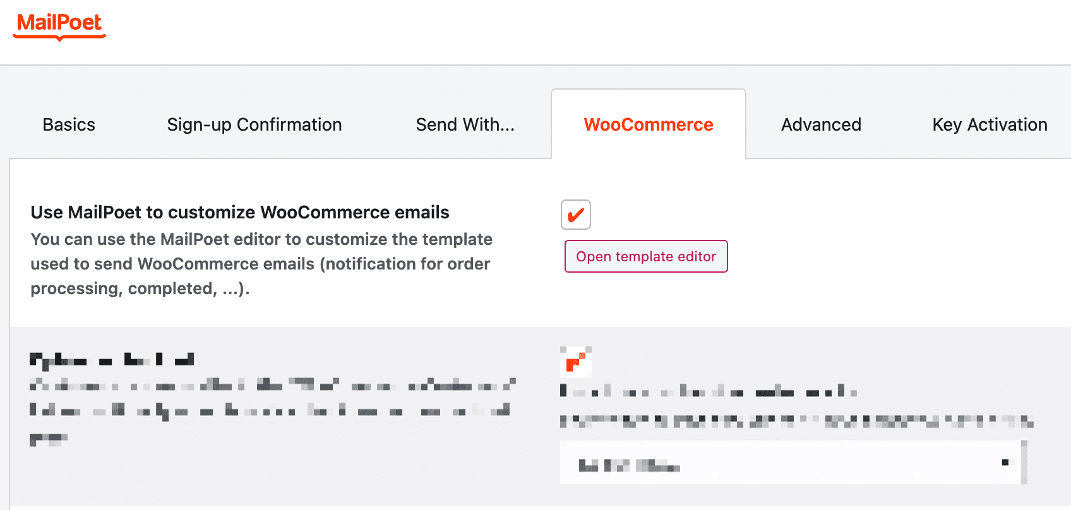Toggle the blurred checkbox below the template editor button
The image size is (1071, 510).
tap(575, 362)
